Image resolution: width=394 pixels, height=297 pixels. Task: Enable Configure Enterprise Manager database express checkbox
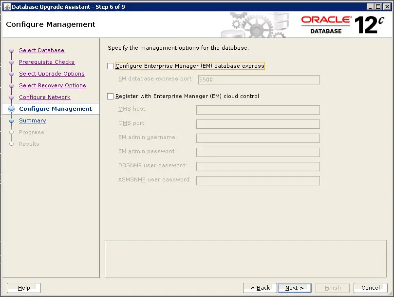[110, 66]
